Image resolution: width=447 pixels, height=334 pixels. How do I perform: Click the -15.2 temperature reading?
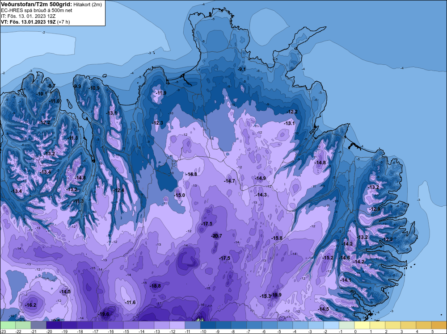point(328,257)
